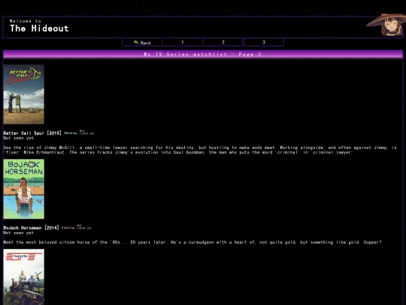This screenshot has height=305, width=406.
Task: Click 'Not rated yet' beside BoJack Horseman
Action: click(84, 227)
